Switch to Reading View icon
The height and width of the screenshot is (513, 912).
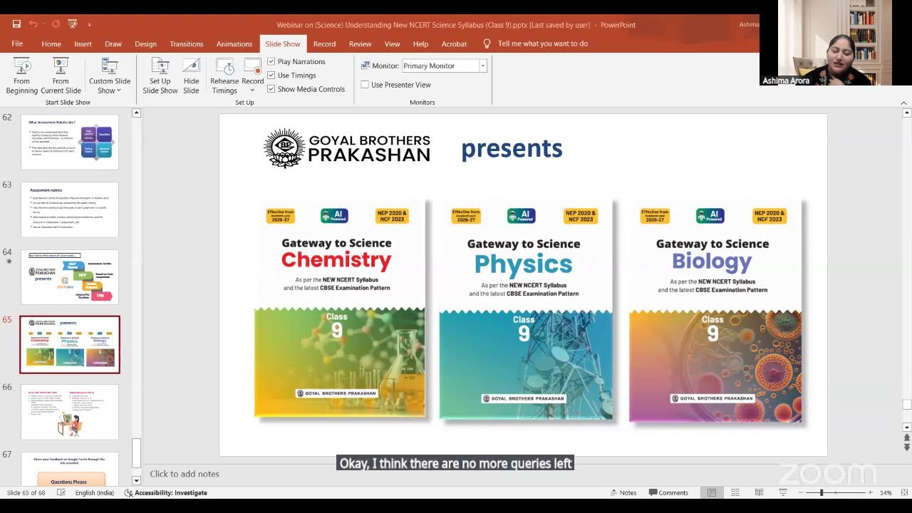point(759,493)
